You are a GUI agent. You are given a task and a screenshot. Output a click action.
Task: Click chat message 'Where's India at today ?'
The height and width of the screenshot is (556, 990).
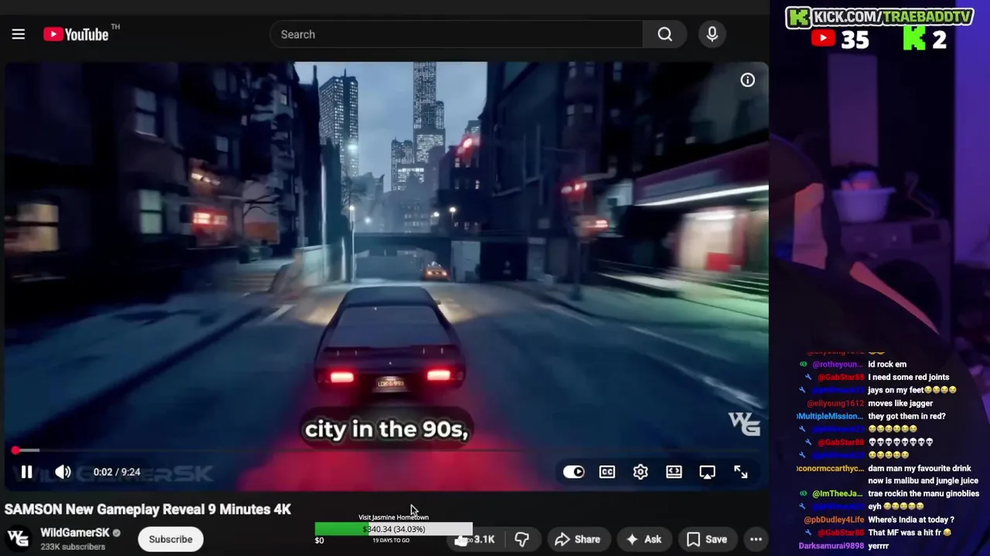click(x=911, y=520)
